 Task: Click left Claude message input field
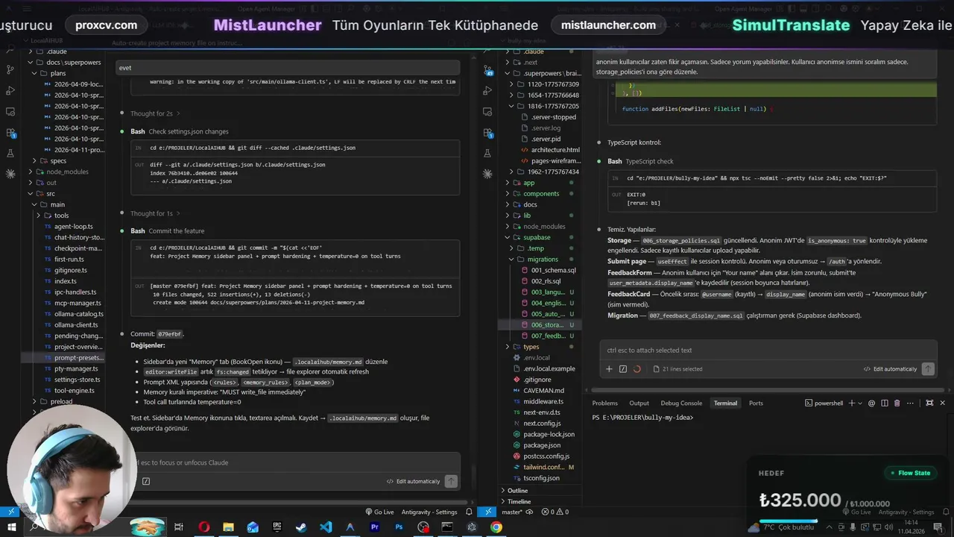tap(296, 462)
